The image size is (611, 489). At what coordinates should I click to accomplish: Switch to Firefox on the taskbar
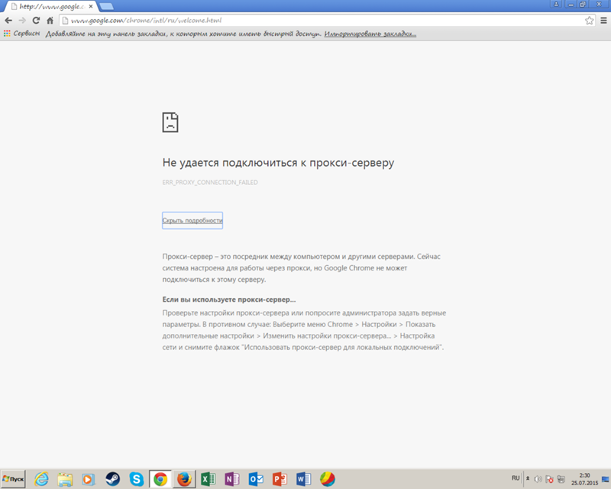point(184,479)
